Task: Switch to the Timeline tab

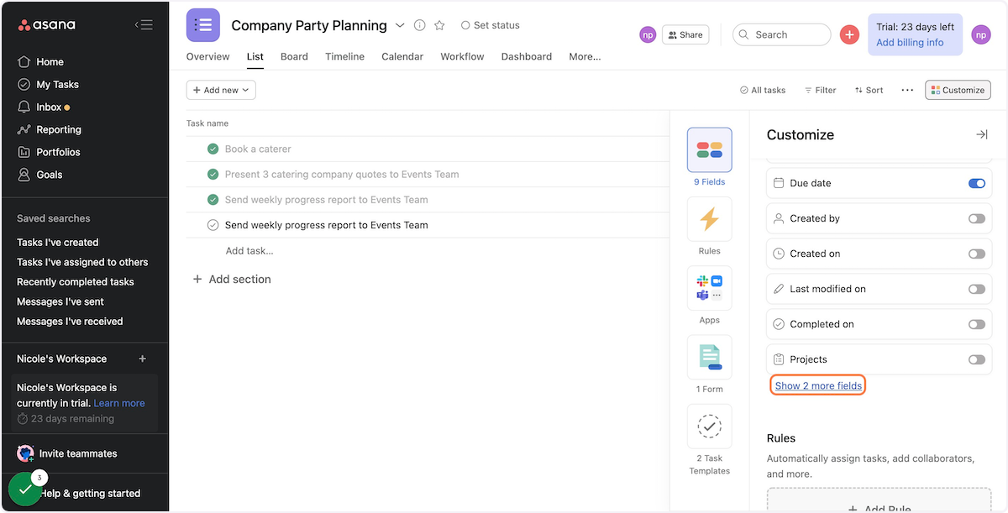Action: click(344, 56)
